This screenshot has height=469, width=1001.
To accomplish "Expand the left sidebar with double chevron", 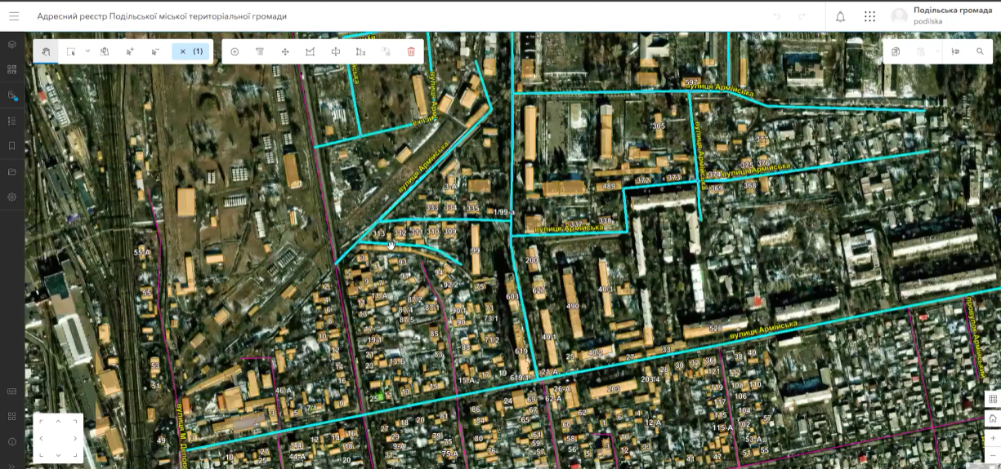I will tap(12, 465).
